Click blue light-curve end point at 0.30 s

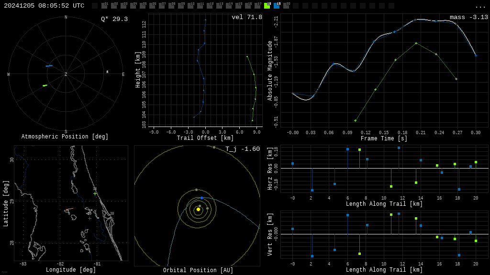tap(476, 56)
